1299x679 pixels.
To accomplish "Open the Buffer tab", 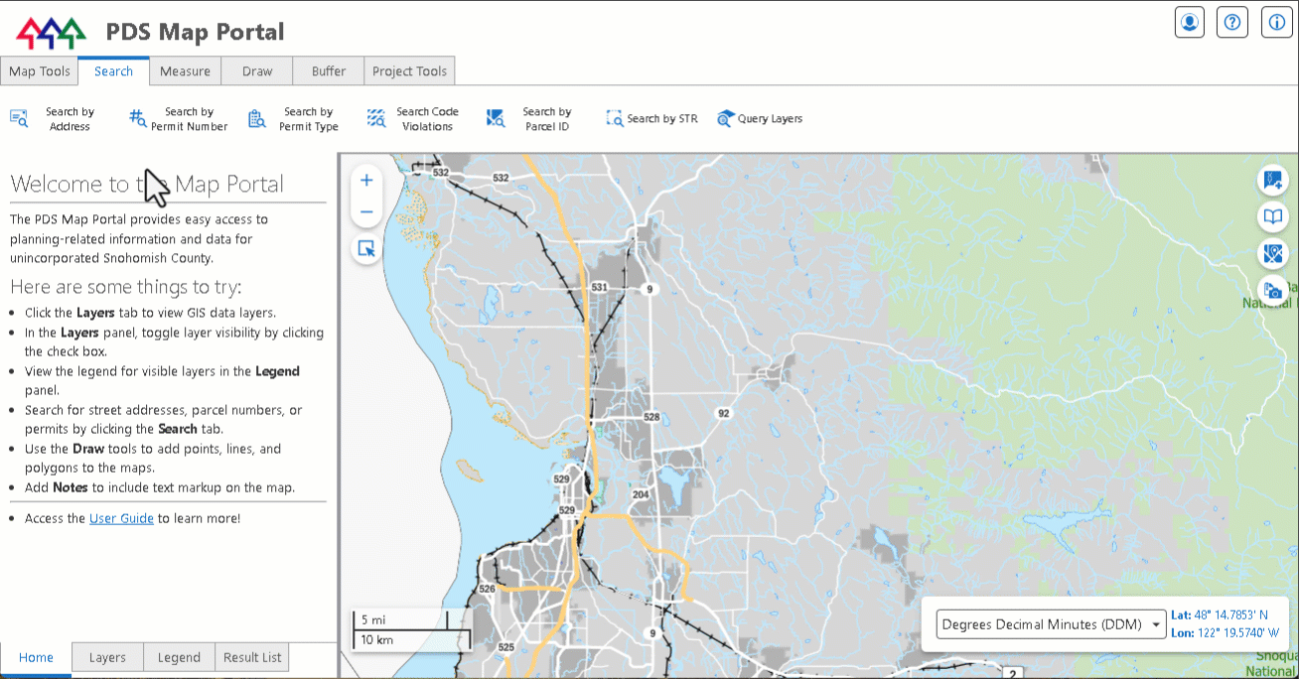I will tap(329, 71).
